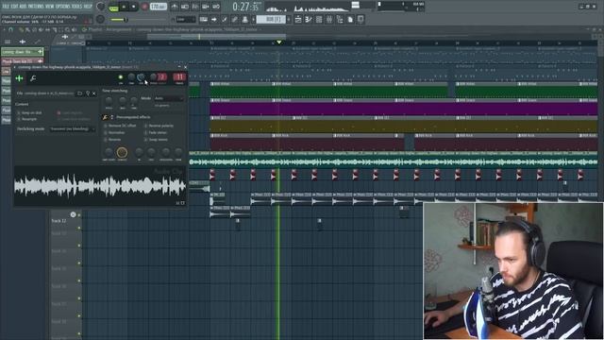
Task: Toggle the loop recording icon
Action: (216, 7)
